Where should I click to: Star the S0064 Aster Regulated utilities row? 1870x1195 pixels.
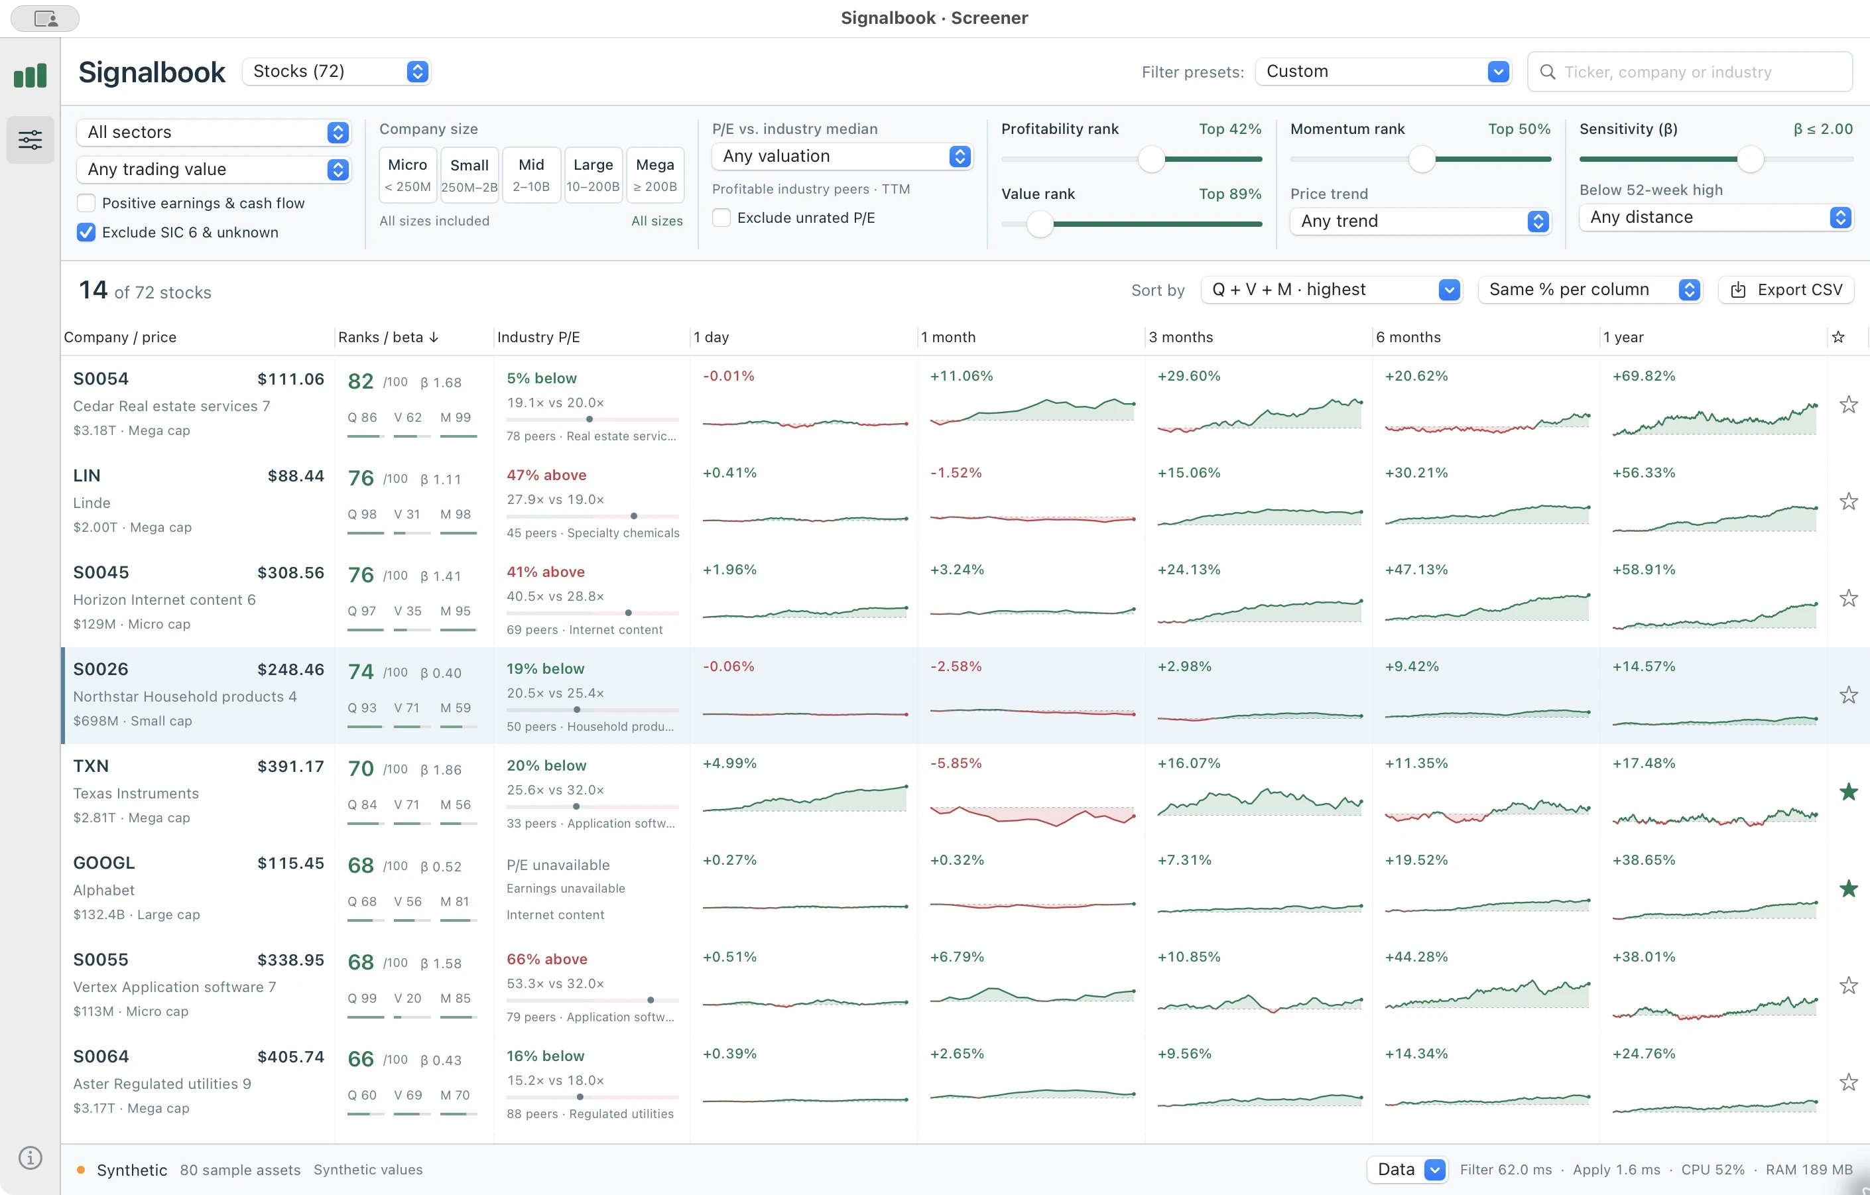pyautogui.click(x=1848, y=1082)
